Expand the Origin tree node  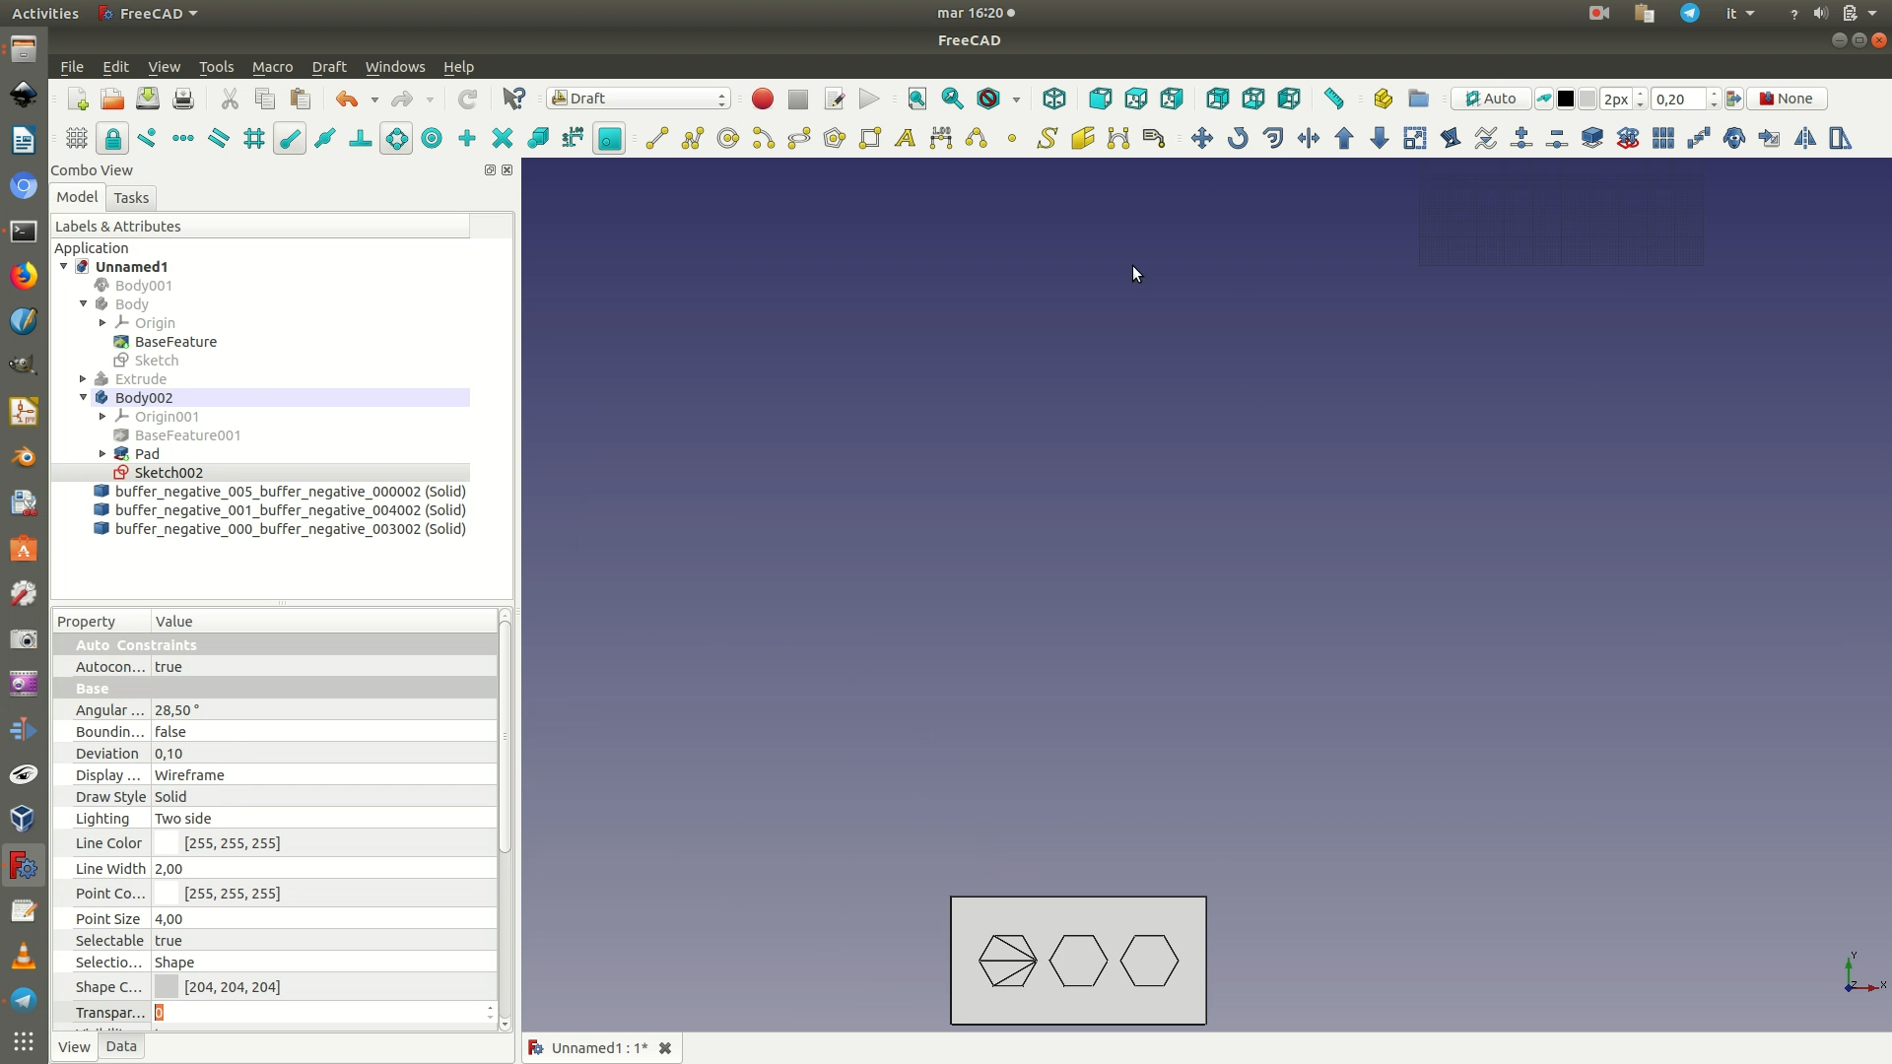coord(102,323)
